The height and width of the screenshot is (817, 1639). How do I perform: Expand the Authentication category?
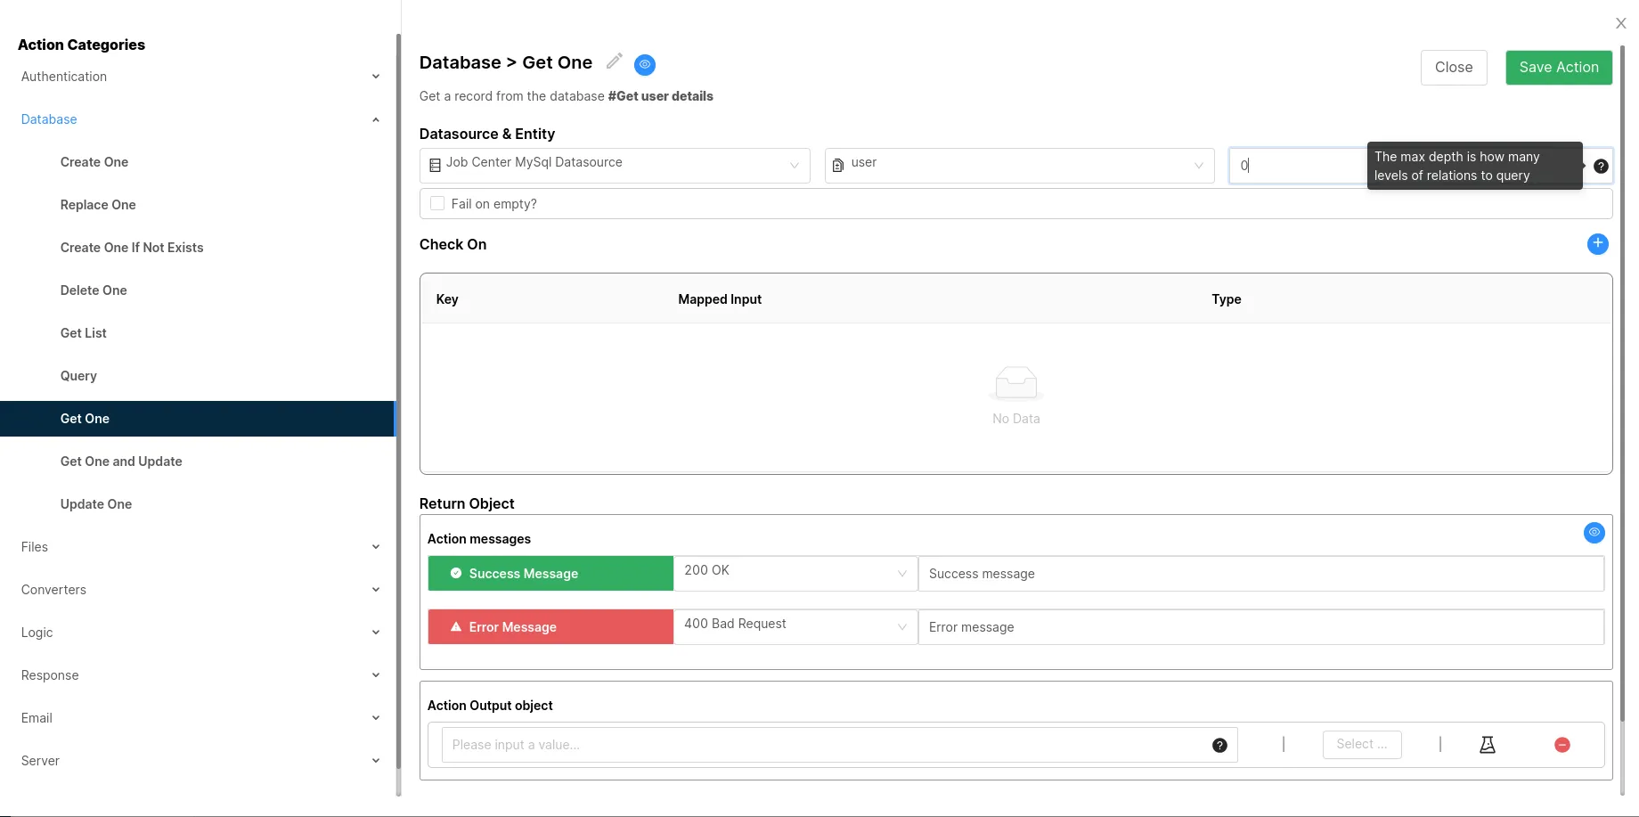200,77
